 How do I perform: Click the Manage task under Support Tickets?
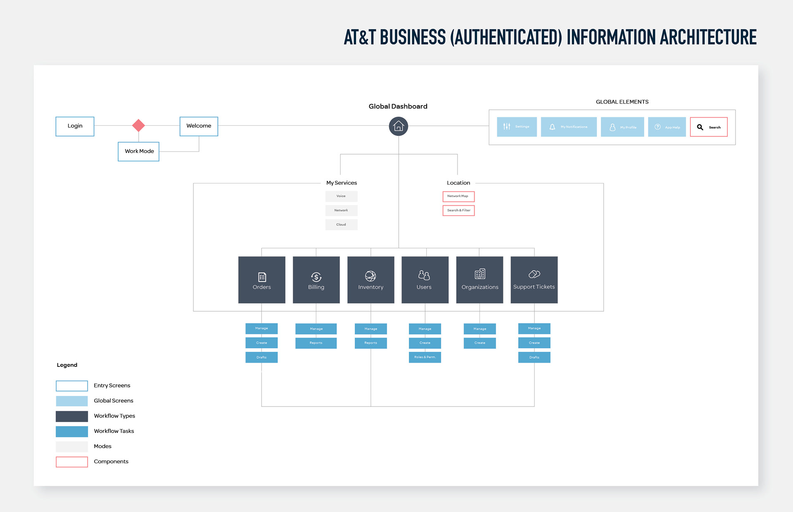tap(534, 329)
